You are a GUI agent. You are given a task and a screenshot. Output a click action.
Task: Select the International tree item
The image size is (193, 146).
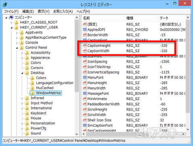pos(41,108)
